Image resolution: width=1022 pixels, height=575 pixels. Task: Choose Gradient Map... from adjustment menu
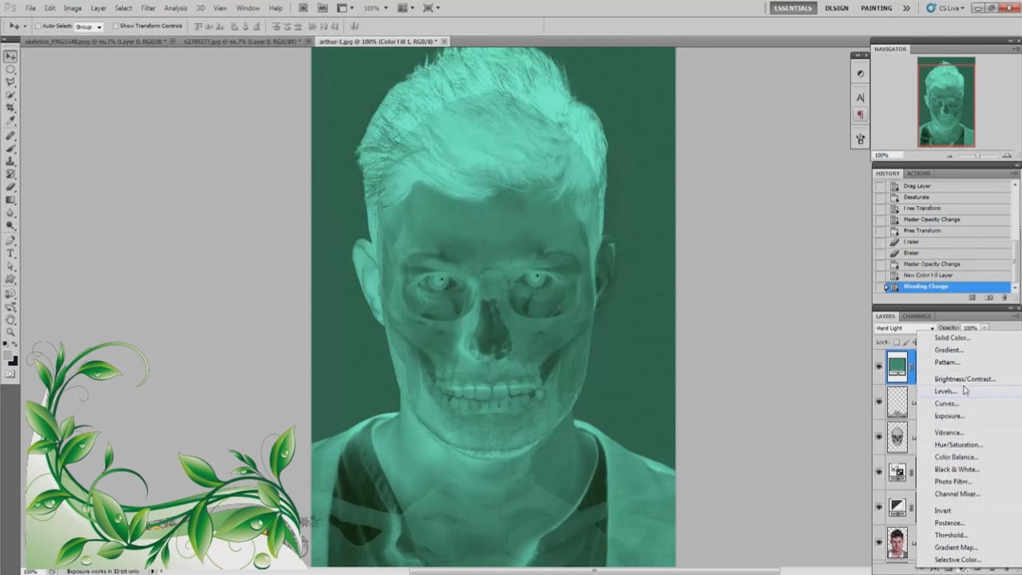click(956, 548)
